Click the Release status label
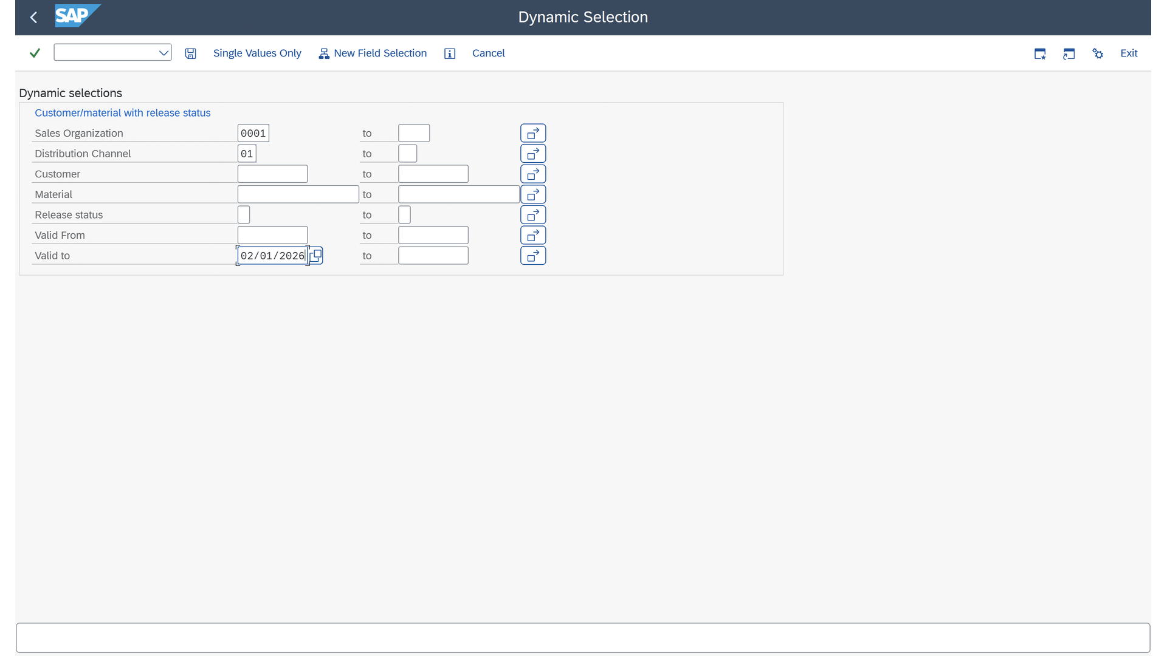This screenshot has height=656, width=1167. pyautogui.click(x=69, y=215)
